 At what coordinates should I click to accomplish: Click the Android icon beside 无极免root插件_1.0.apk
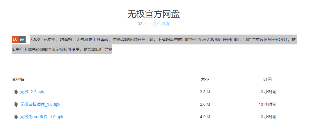(x=16, y=117)
